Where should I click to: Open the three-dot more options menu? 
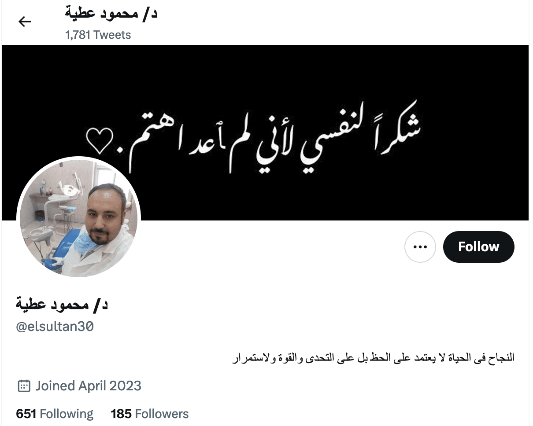[x=420, y=247]
